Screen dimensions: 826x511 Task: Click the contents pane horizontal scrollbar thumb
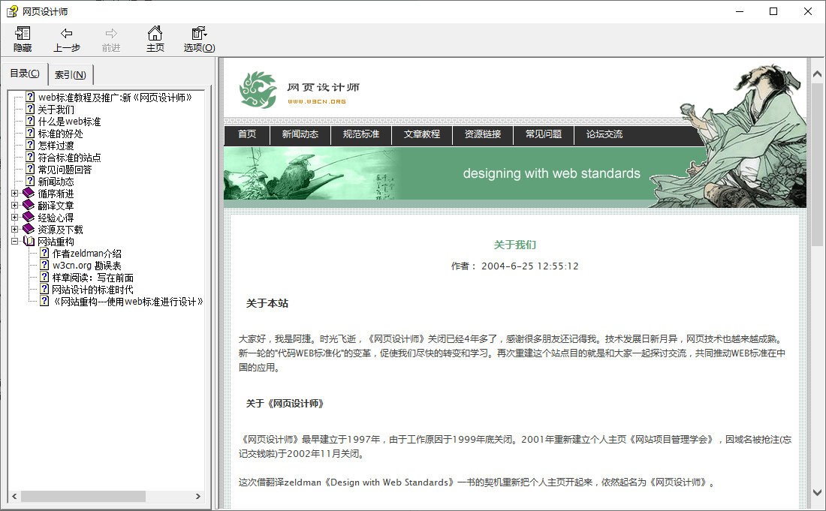[83, 496]
